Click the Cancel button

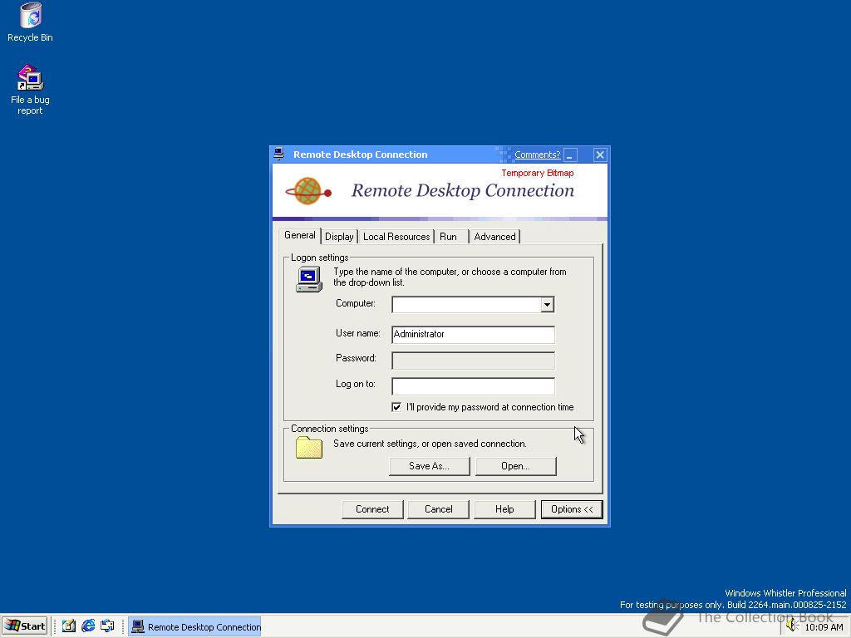pos(439,509)
